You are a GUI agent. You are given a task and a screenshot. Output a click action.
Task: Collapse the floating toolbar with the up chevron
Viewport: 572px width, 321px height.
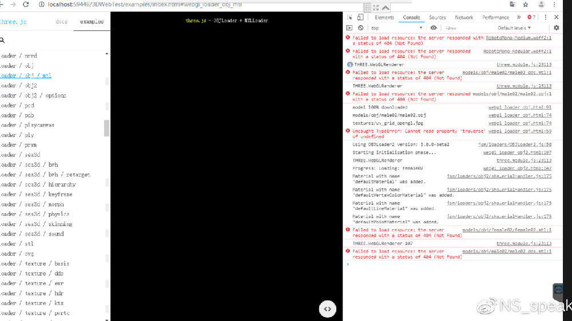click(x=386, y=7)
